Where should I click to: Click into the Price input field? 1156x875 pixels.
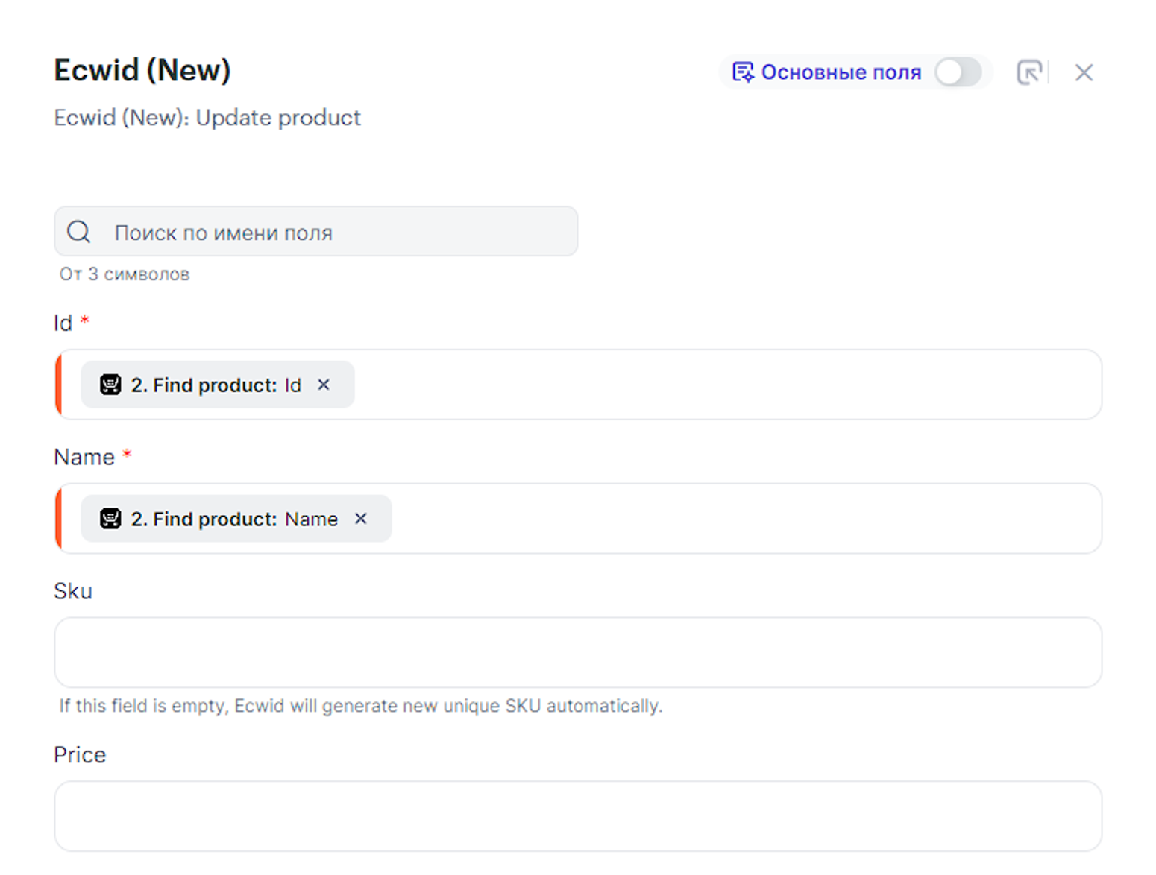[577, 816]
